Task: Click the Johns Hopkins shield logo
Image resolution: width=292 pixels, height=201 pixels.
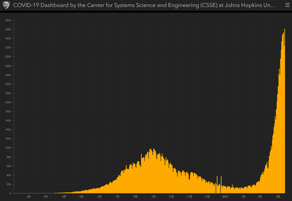Action: [6, 5]
